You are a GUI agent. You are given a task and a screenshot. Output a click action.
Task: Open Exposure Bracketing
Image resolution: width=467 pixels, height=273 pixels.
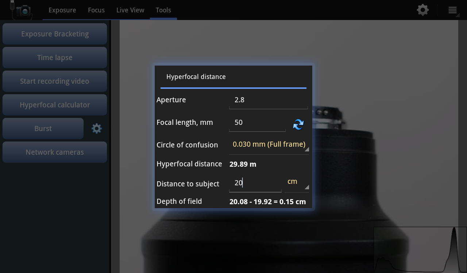55,33
